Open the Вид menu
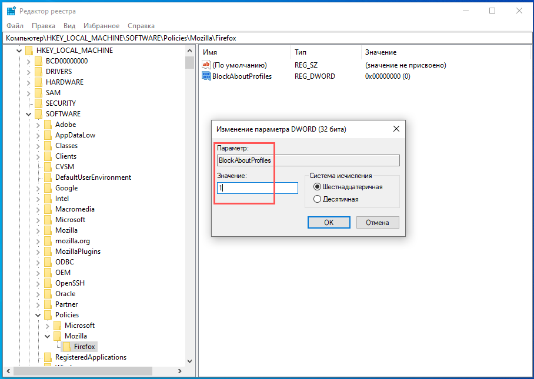Image resolution: width=534 pixels, height=379 pixels. [x=69, y=26]
